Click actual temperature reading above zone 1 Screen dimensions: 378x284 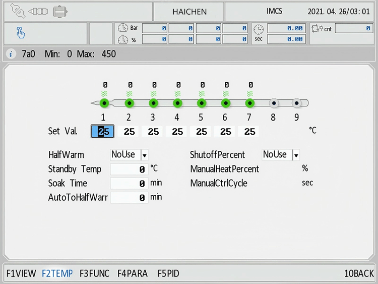[x=105, y=85]
